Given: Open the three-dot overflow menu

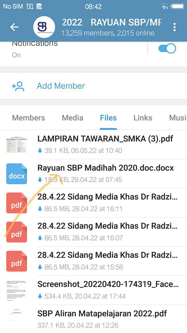Looking at the screenshot, I should [x=174, y=27].
